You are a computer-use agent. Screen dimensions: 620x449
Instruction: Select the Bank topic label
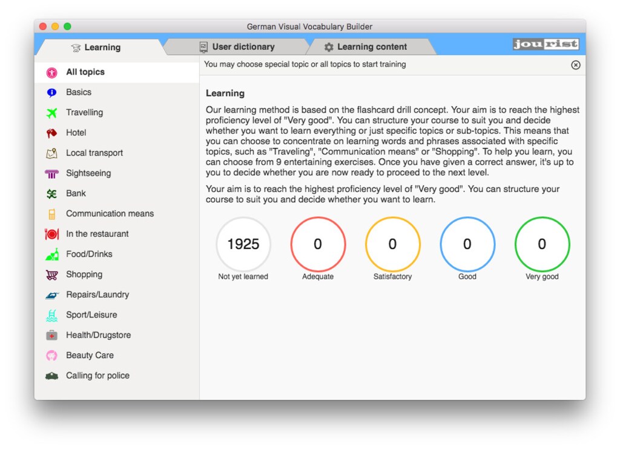[76, 193]
